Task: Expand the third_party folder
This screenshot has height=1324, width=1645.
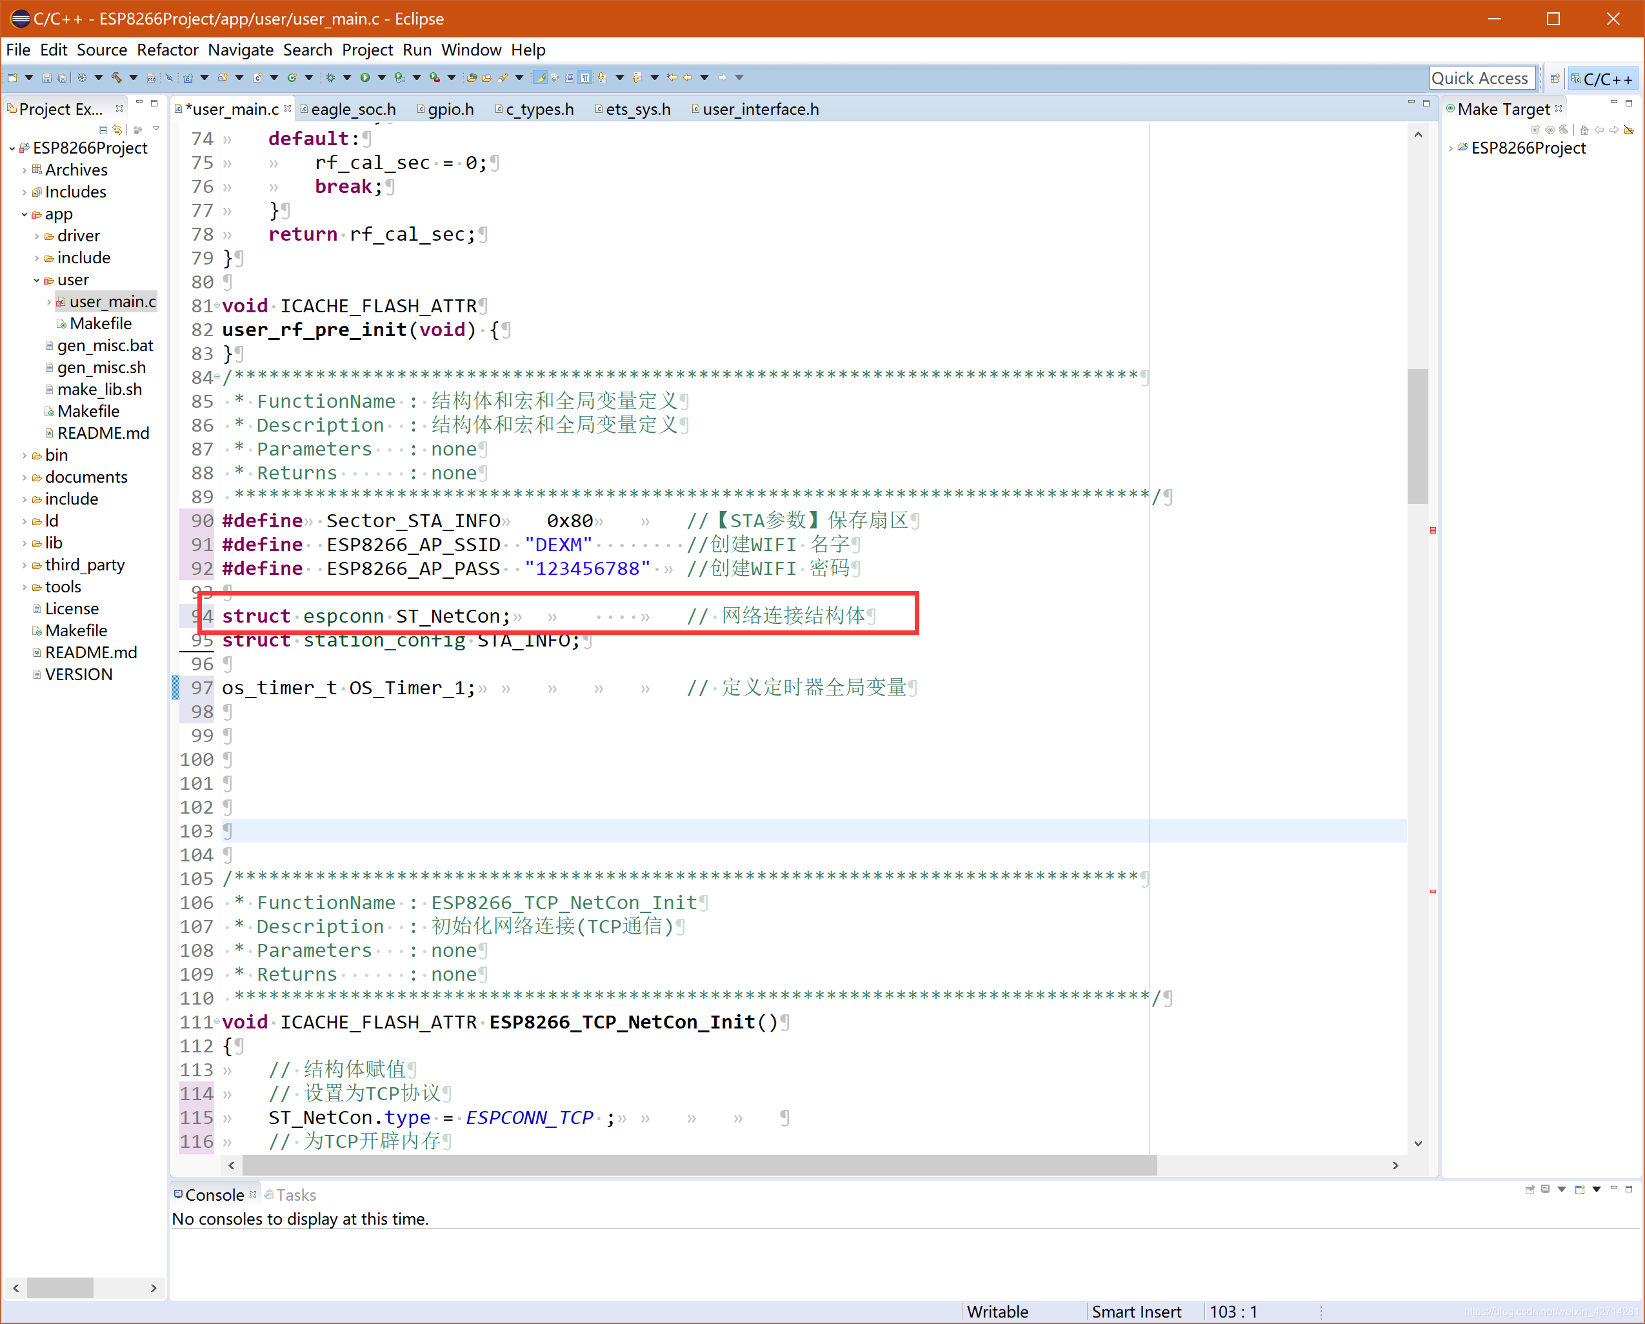Action: click(x=25, y=565)
